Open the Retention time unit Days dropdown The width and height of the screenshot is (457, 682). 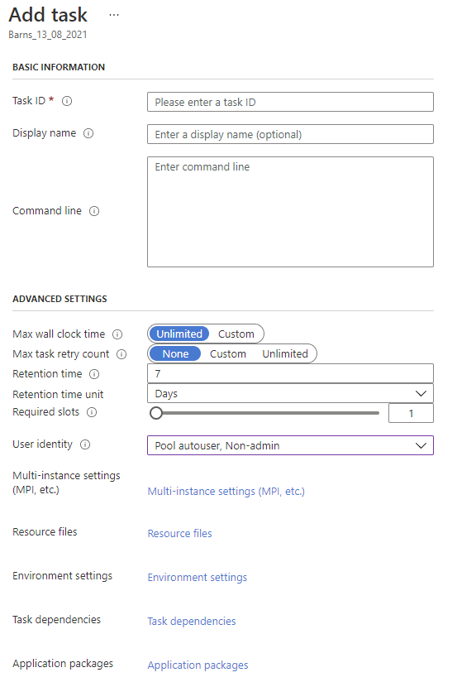(290, 394)
